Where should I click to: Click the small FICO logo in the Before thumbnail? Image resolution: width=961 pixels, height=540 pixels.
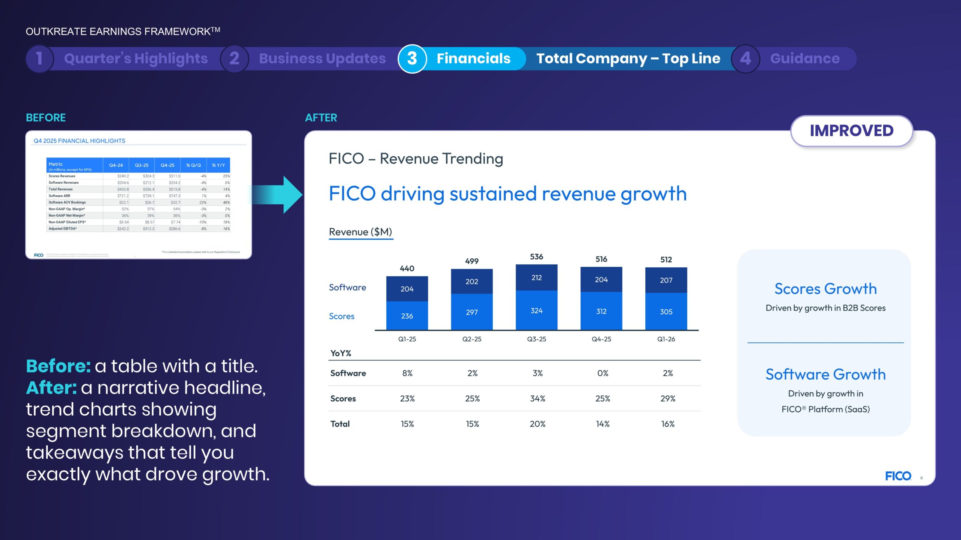39,255
